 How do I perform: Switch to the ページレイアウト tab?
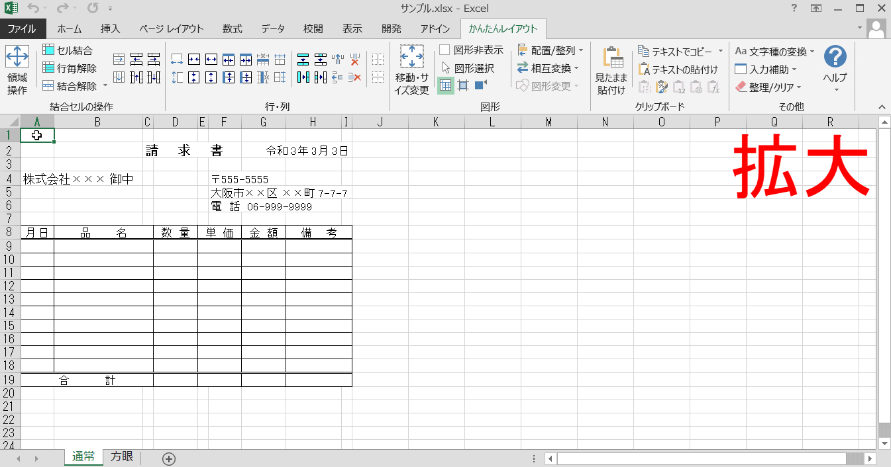171,28
